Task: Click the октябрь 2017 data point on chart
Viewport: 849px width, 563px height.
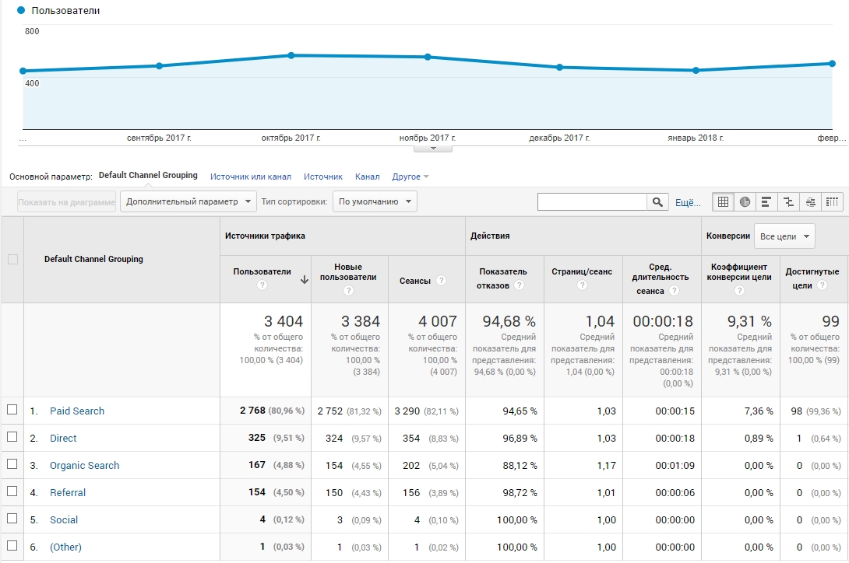Action: click(291, 55)
